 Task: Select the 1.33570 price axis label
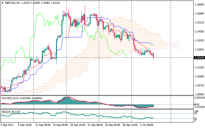click(x=198, y=41)
